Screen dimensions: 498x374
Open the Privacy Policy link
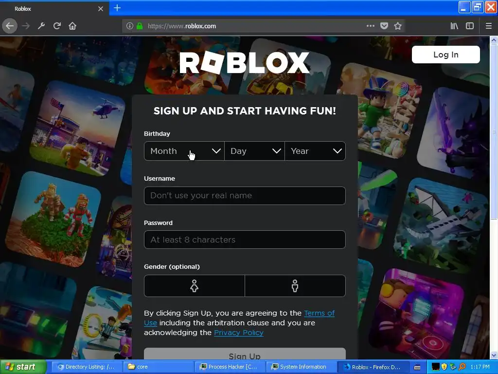click(238, 333)
